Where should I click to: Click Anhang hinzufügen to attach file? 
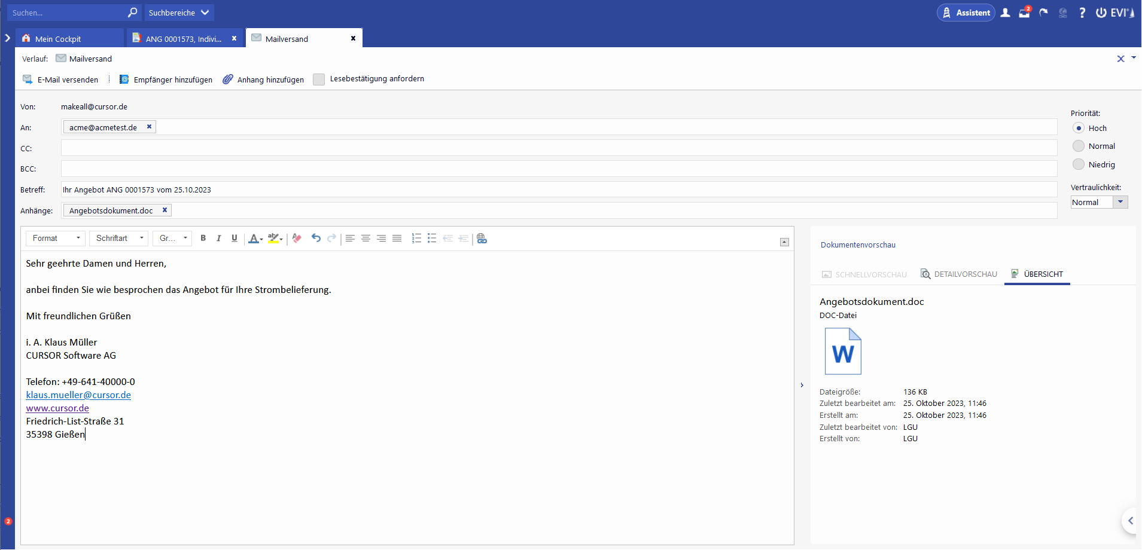point(263,80)
